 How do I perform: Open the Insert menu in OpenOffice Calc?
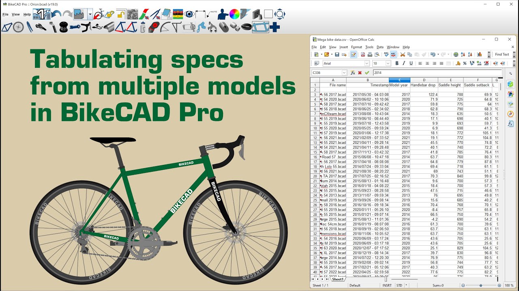pyautogui.click(x=343, y=47)
